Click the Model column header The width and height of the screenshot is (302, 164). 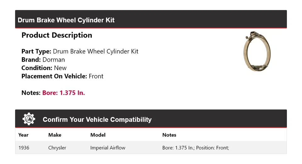98,135
